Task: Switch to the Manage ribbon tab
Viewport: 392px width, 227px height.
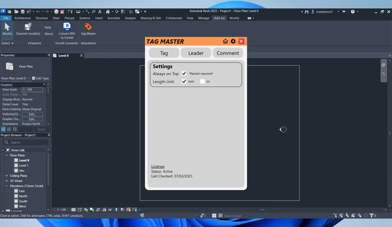Action: point(204,18)
